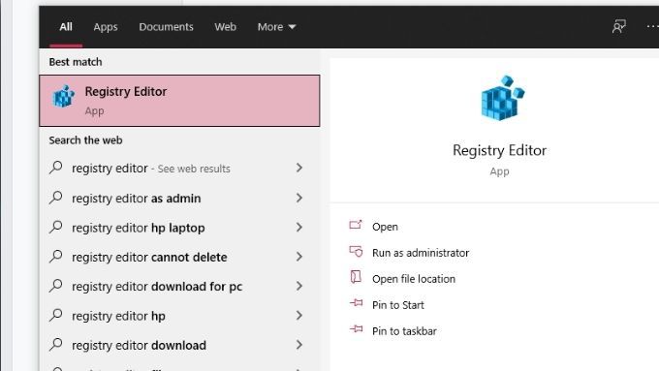Viewport: 659px width, 371px height.
Task: Click the Open file location icon
Action: point(356,277)
